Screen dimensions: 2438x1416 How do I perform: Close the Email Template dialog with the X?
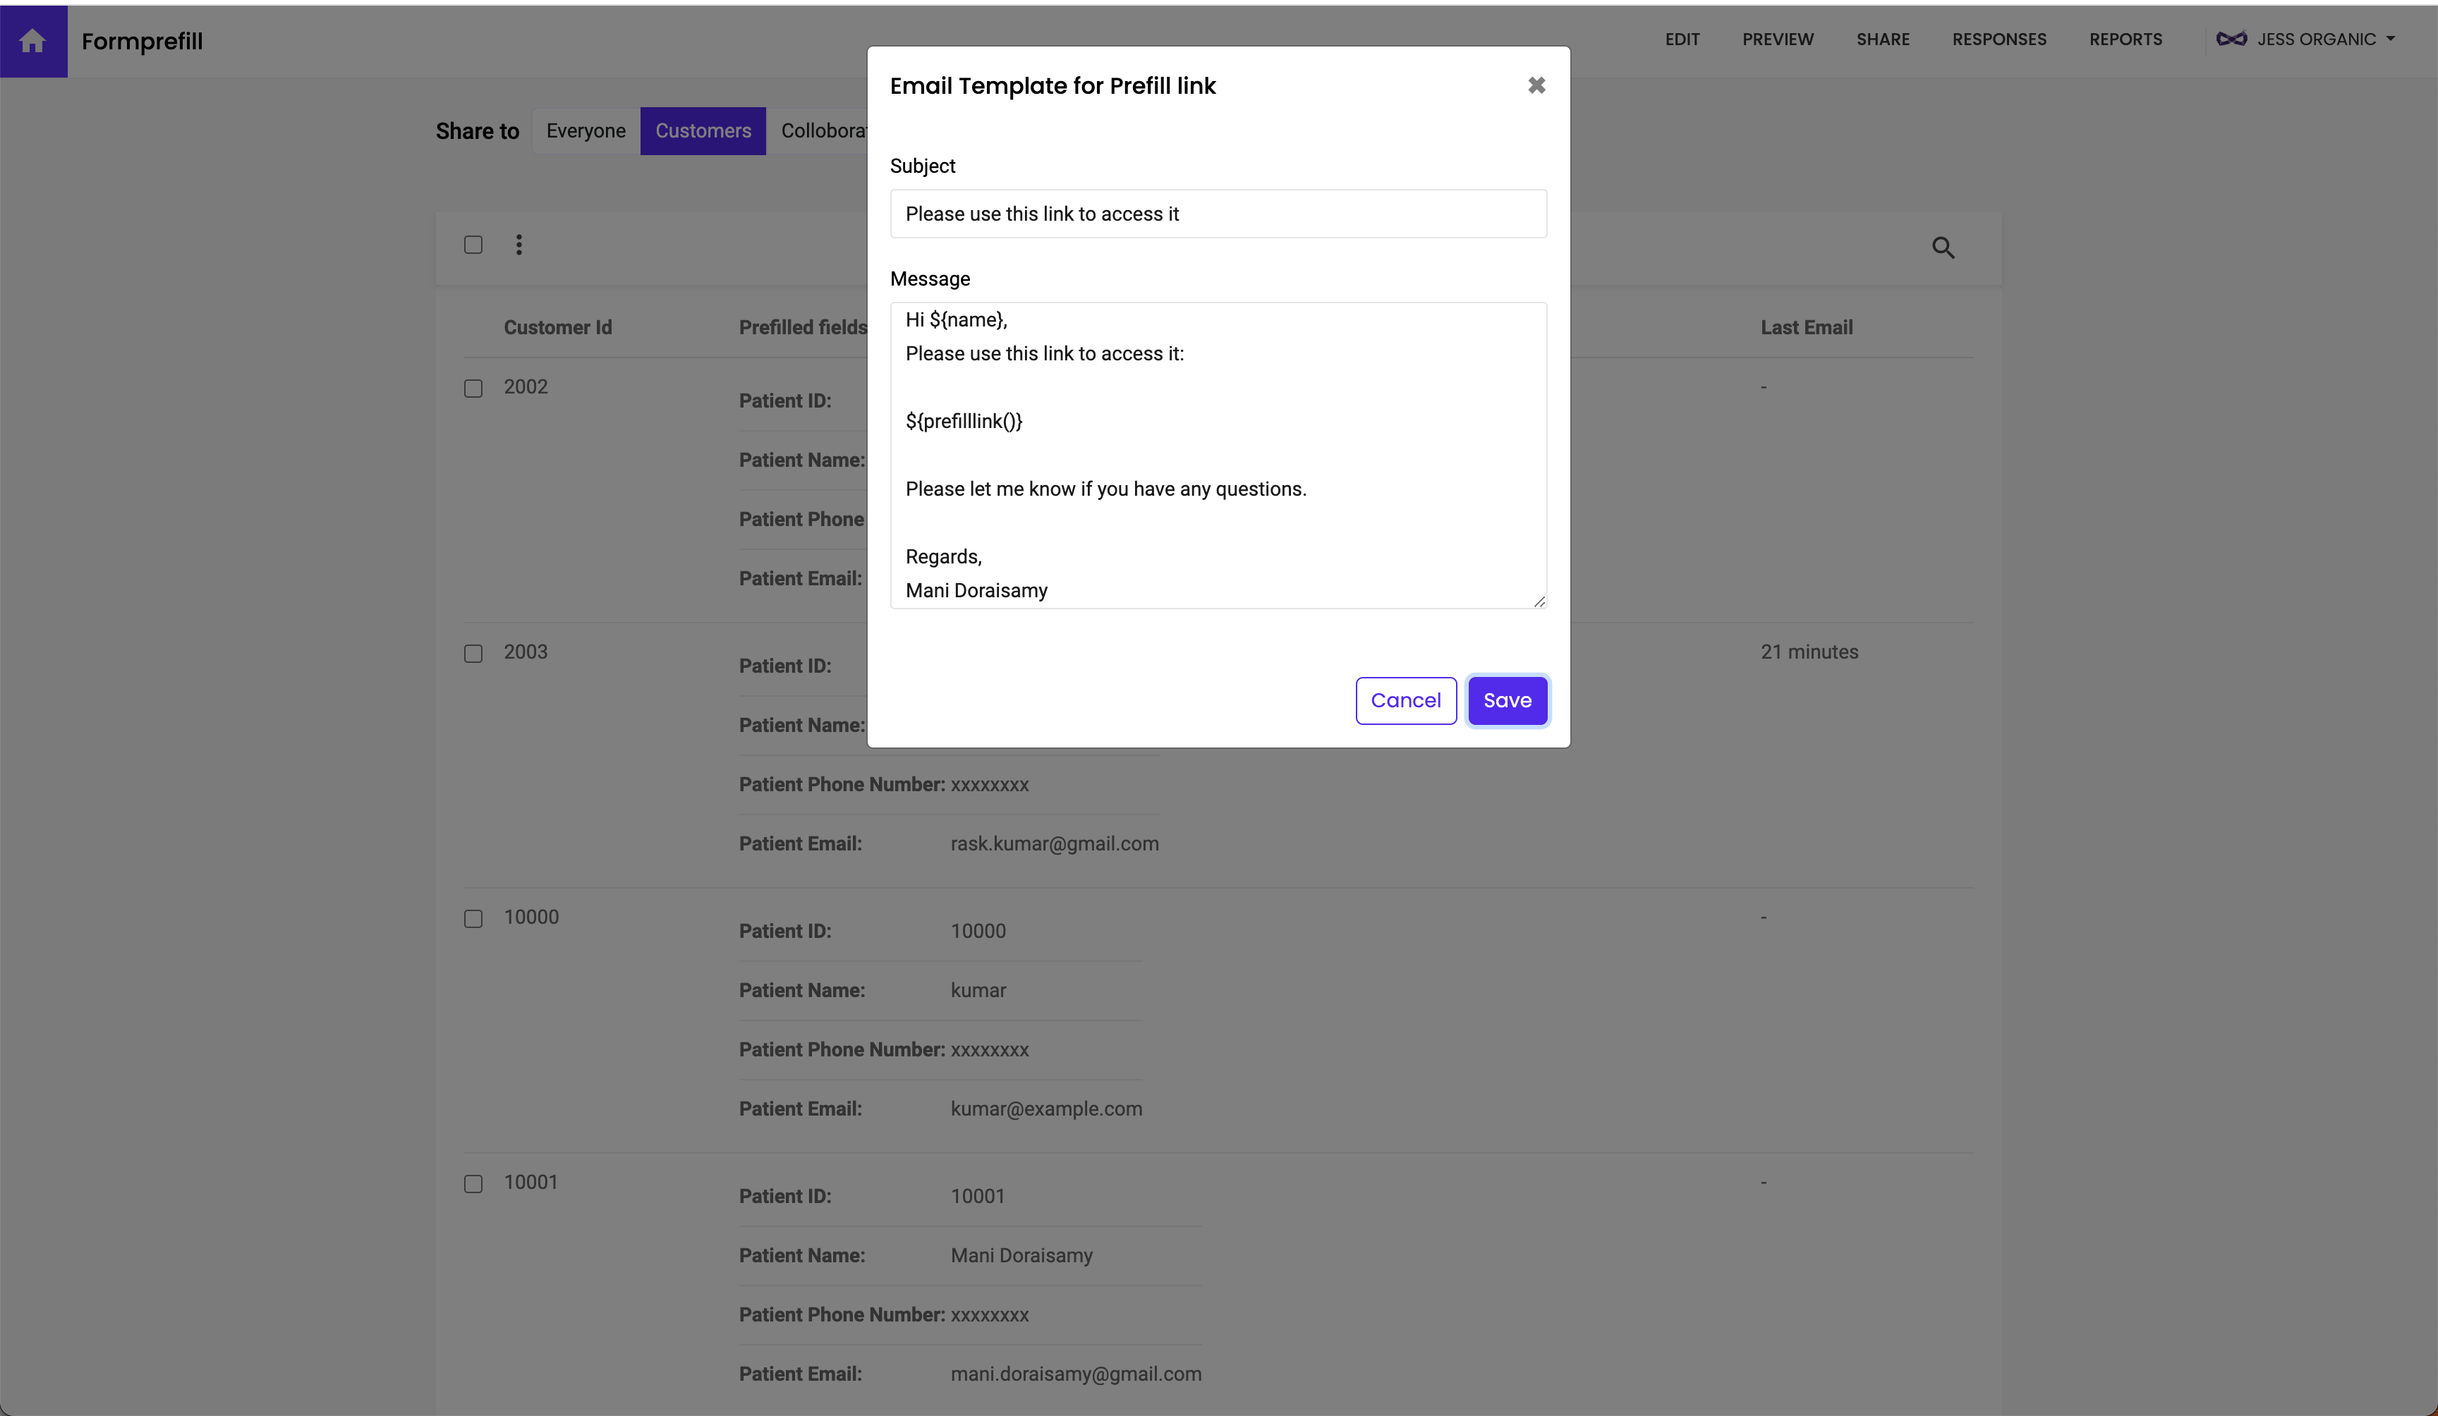(x=1536, y=85)
